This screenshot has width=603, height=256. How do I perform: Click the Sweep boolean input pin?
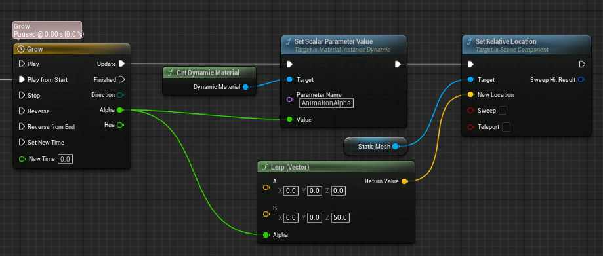point(471,111)
